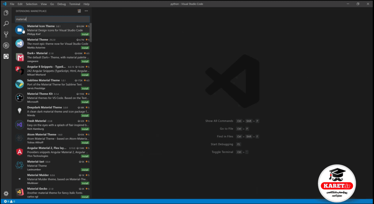Open the Explorer view in activity bar
The image size is (374, 204).
pos(6,13)
